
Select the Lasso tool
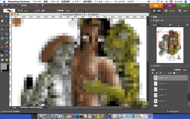pos(7,25)
